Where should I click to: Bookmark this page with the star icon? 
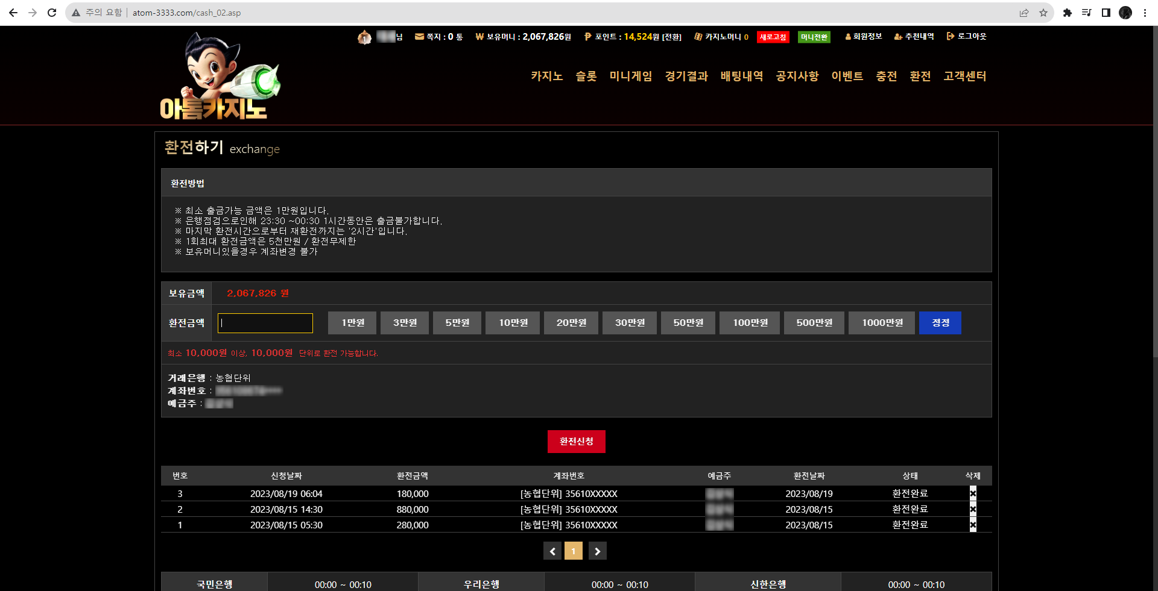pyautogui.click(x=1043, y=13)
